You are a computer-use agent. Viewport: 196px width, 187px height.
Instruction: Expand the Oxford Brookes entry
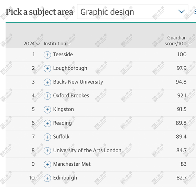tap(47, 96)
